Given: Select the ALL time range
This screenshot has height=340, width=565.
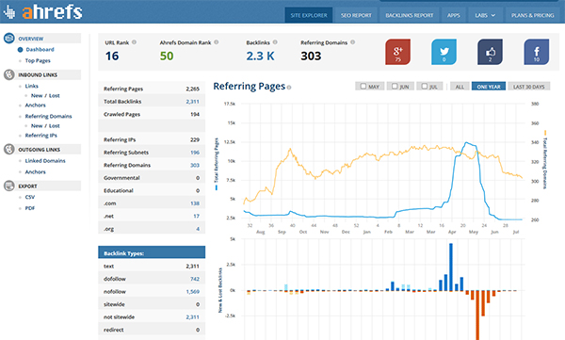Looking at the screenshot, I should coord(460,87).
